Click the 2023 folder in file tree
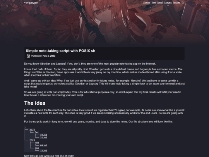Screen dimensions: 209x157 click(x=32, y=140)
